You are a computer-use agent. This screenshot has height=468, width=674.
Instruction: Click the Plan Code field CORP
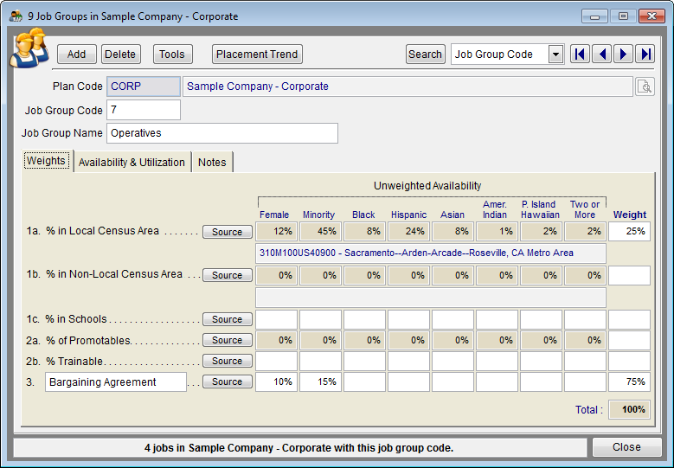pyautogui.click(x=144, y=87)
